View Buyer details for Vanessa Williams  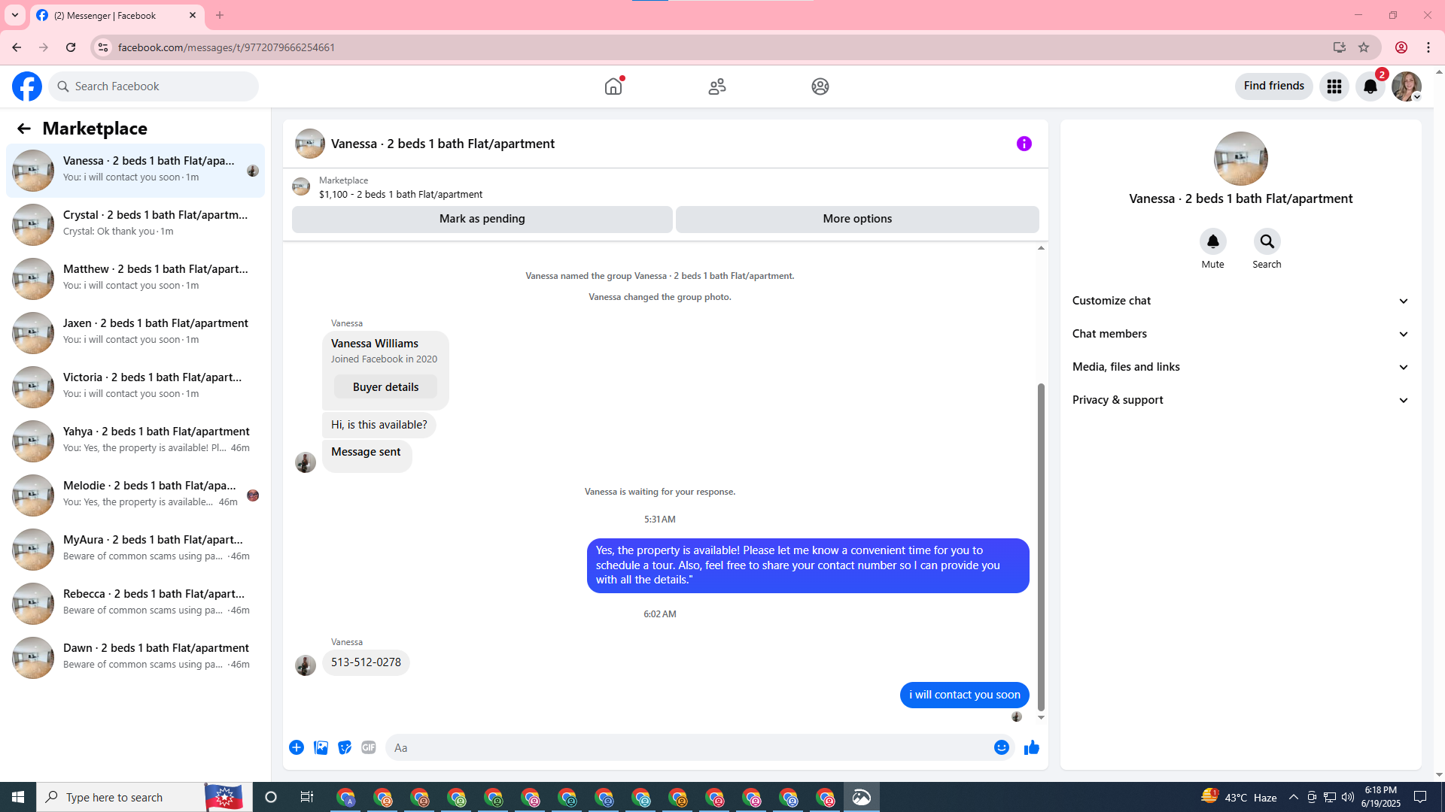[385, 387]
